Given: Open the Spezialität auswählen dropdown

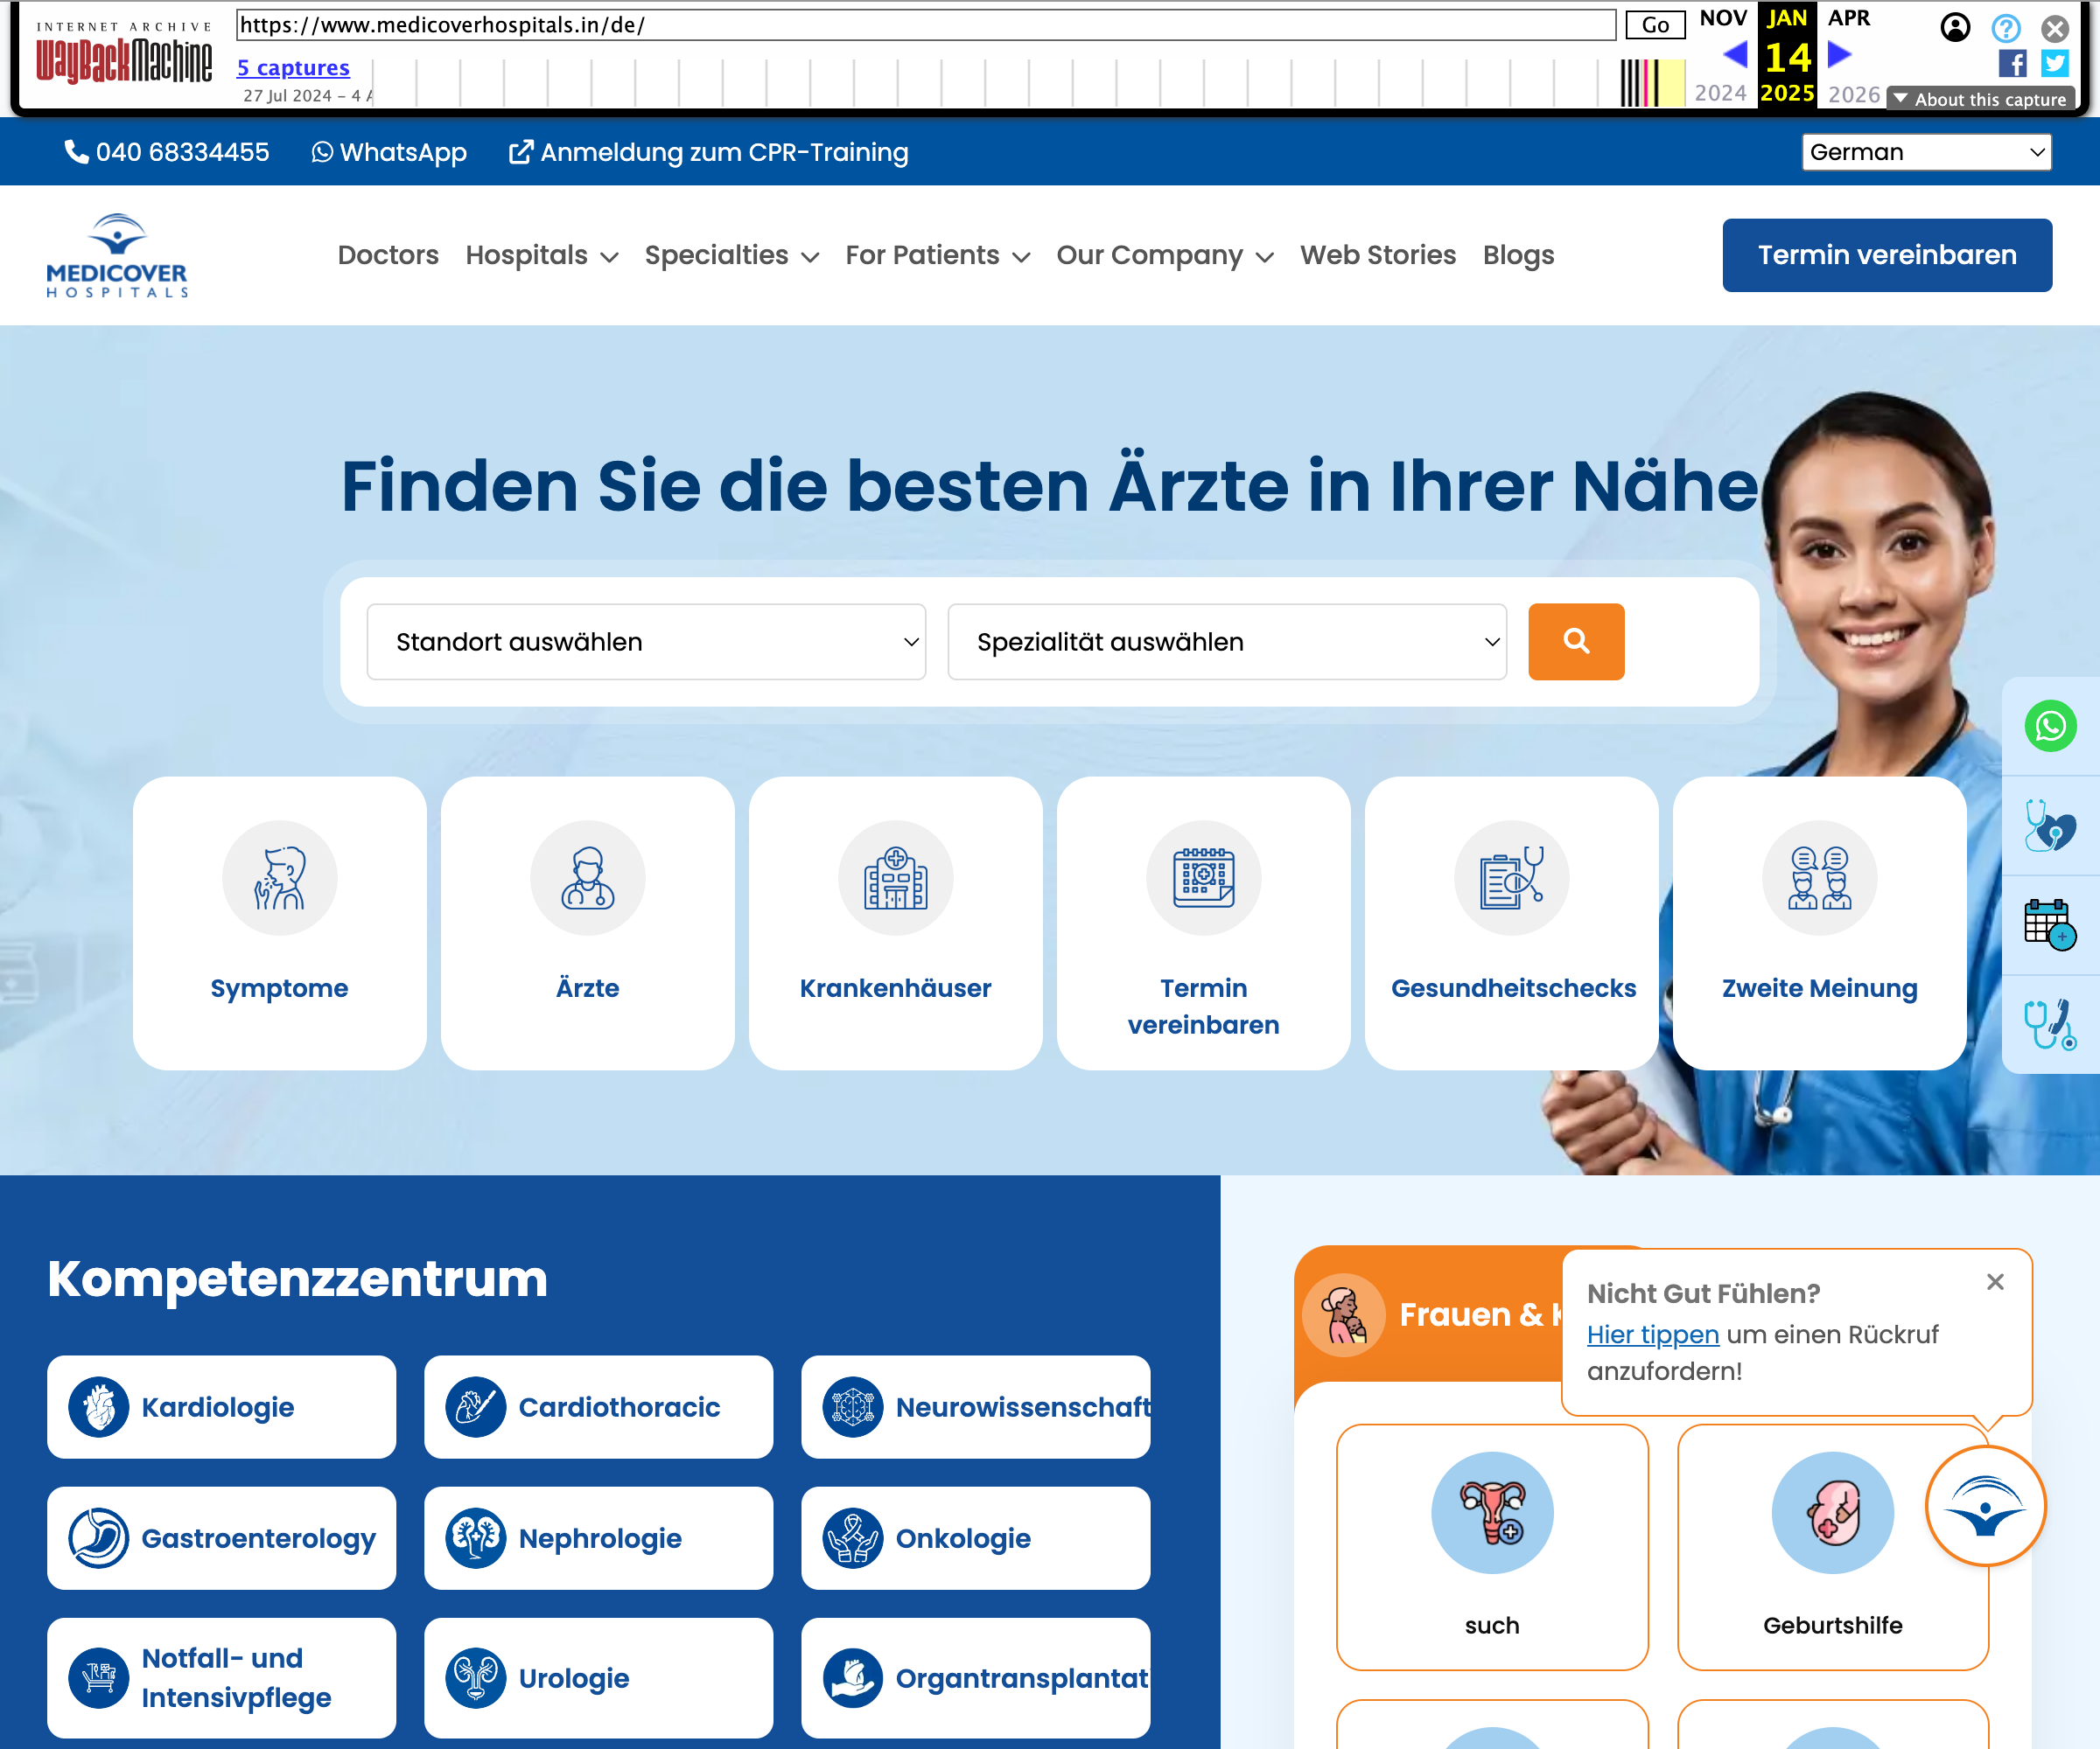Looking at the screenshot, I should click(x=1226, y=642).
